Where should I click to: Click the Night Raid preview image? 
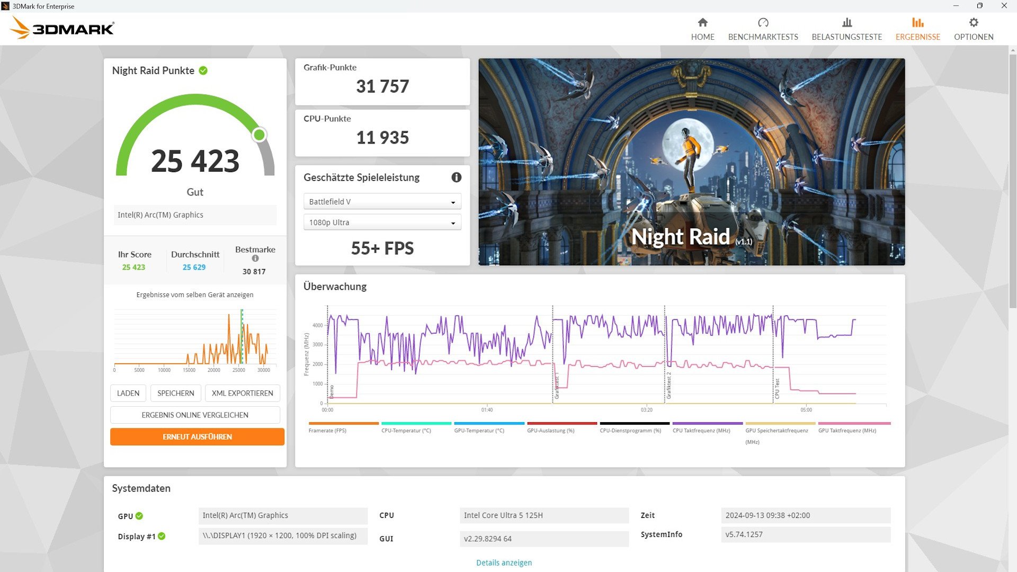(691, 162)
